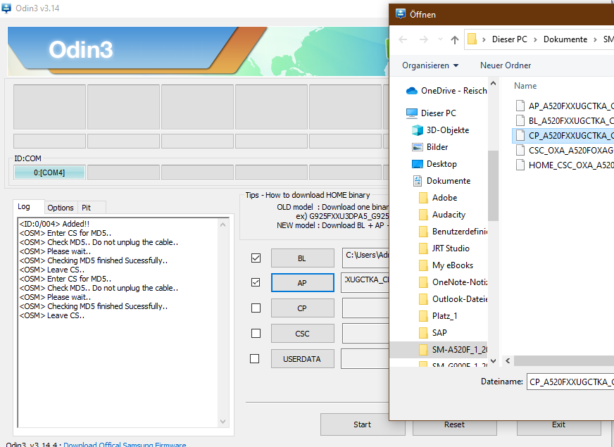
Task: Sort files by the Name column header
Action: (525, 86)
